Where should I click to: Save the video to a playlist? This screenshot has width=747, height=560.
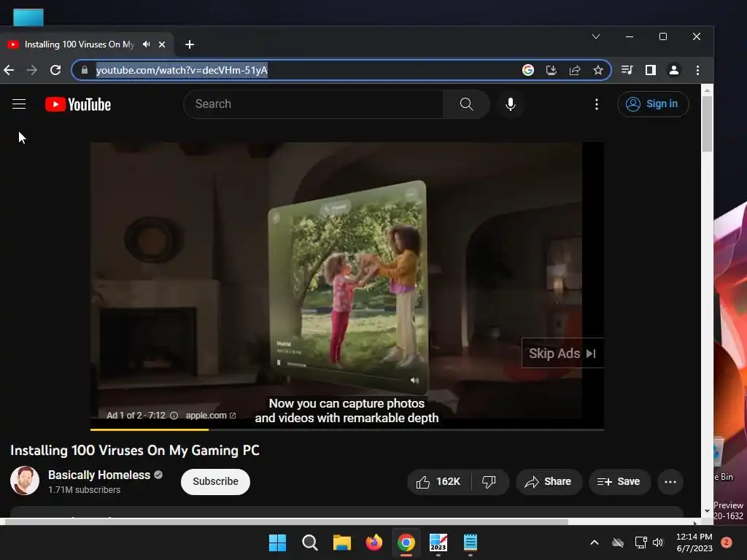coord(619,482)
